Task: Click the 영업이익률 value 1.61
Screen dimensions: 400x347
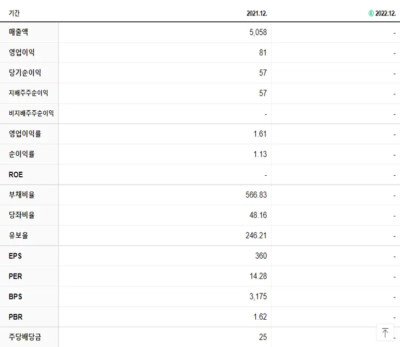Action: [260, 134]
